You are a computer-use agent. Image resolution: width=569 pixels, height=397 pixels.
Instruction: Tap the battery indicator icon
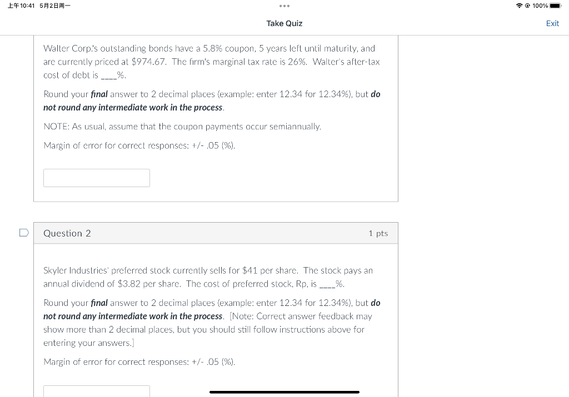(x=556, y=6)
